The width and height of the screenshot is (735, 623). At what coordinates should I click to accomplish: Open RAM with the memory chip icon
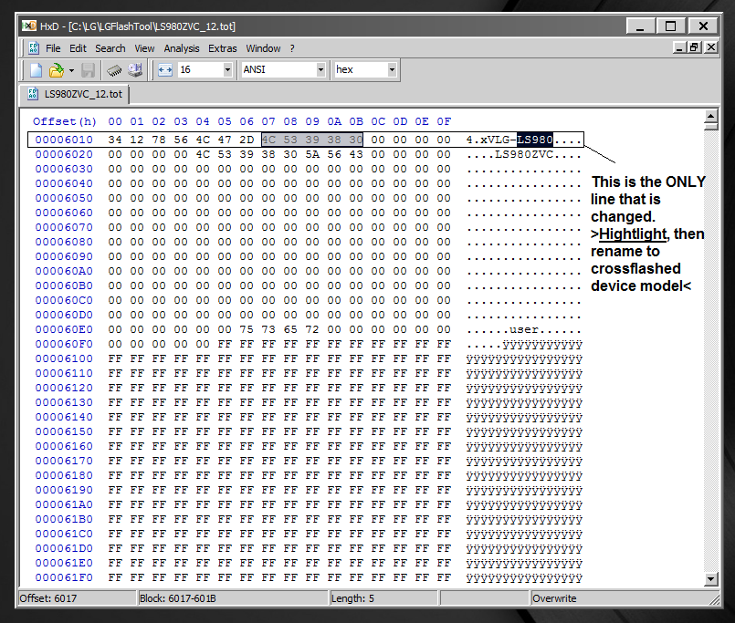pos(114,70)
